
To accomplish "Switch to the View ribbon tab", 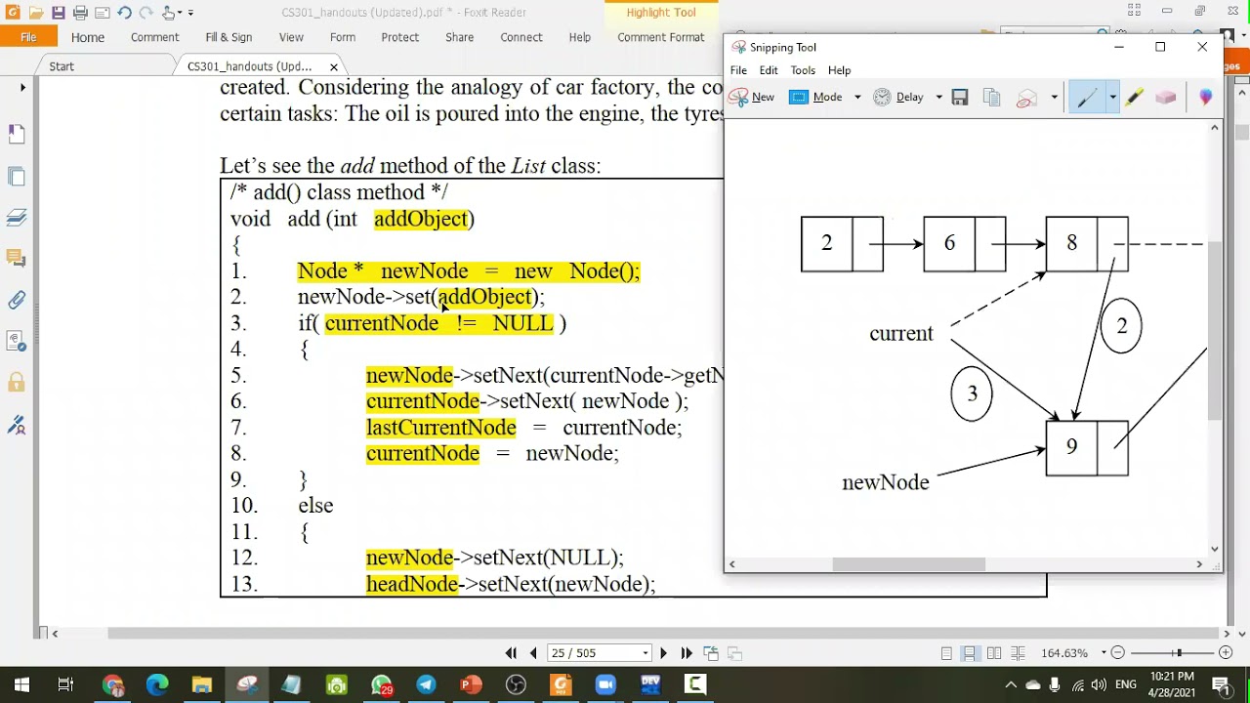I will pyautogui.click(x=291, y=37).
